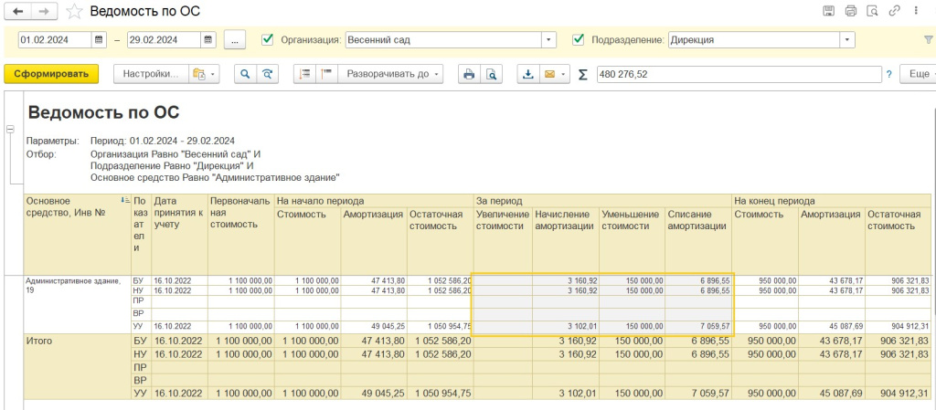Viewport: 936px width, 410px height.
Task: Click the sum field showing 480 276,52
Action: pos(739,75)
